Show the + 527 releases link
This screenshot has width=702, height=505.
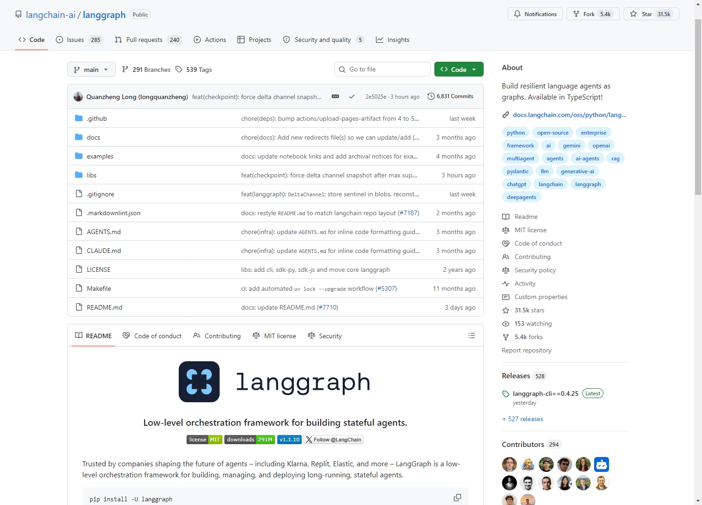pyautogui.click(x=522, y=419)
